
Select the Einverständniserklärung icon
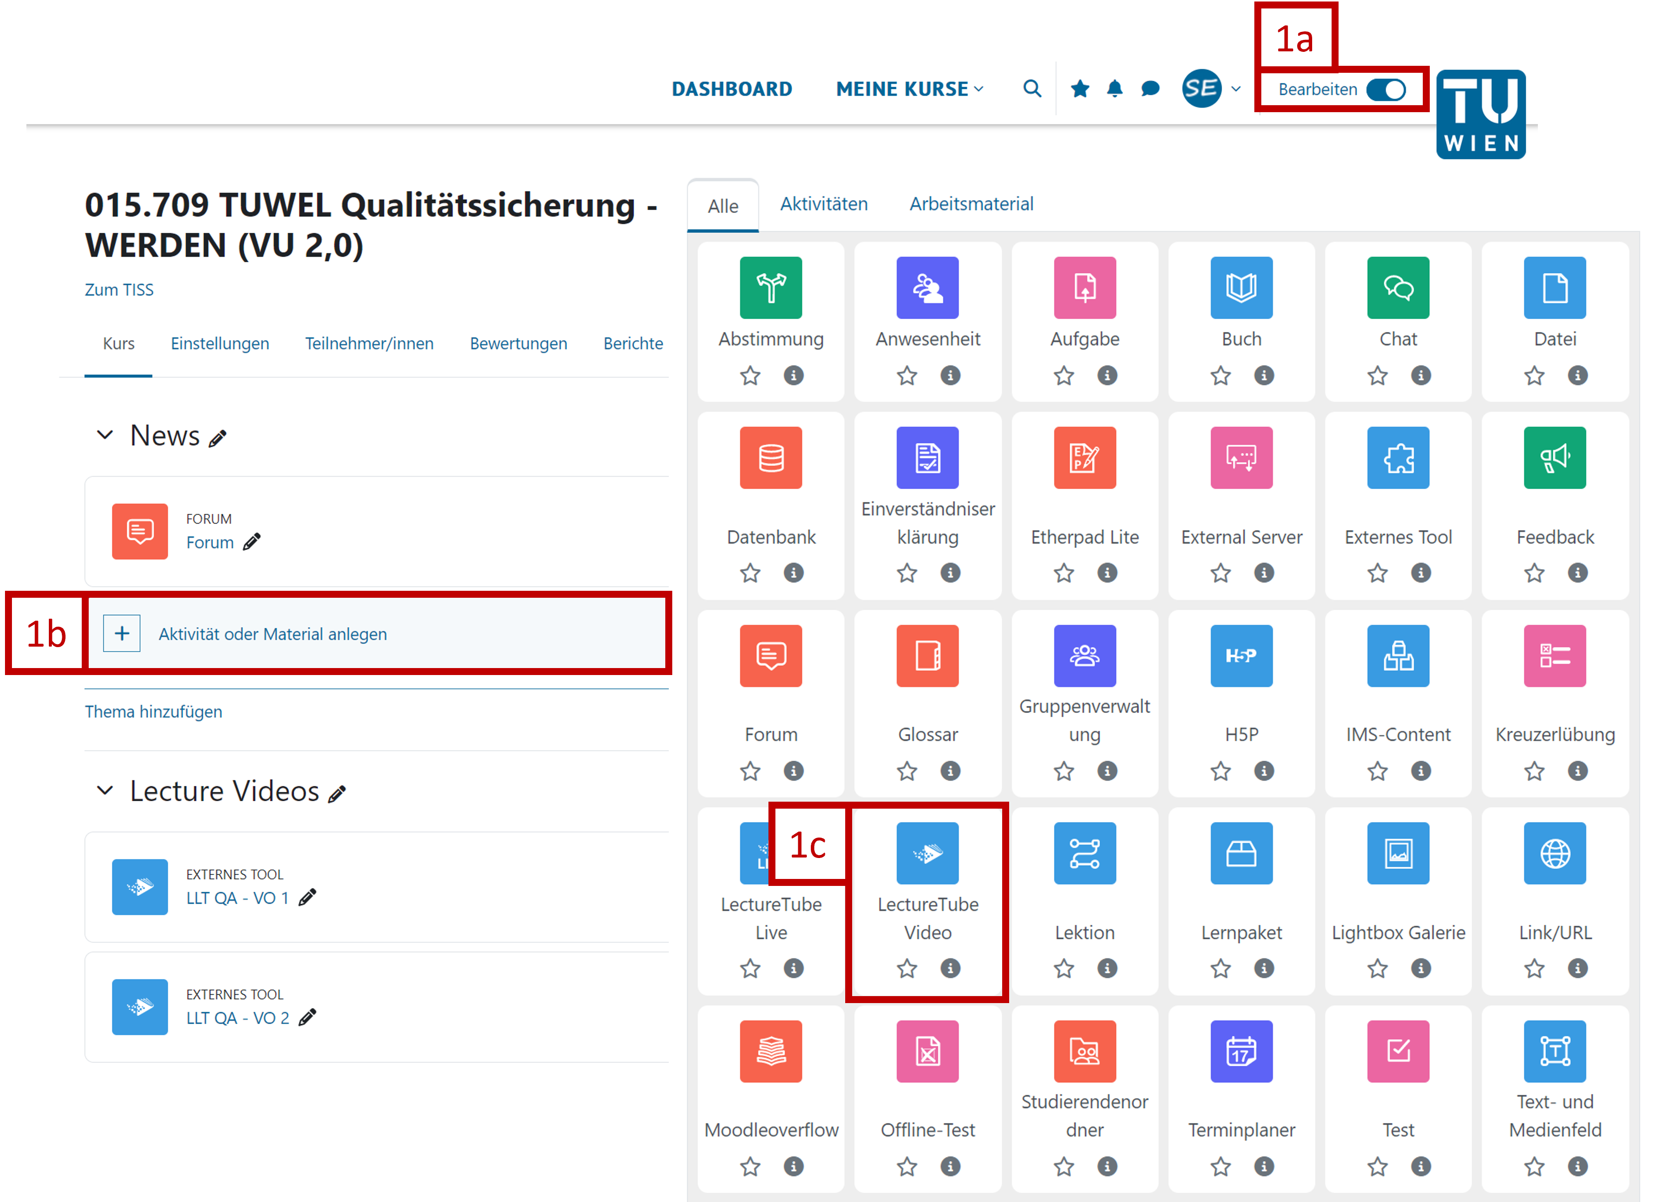pos(927,458)
